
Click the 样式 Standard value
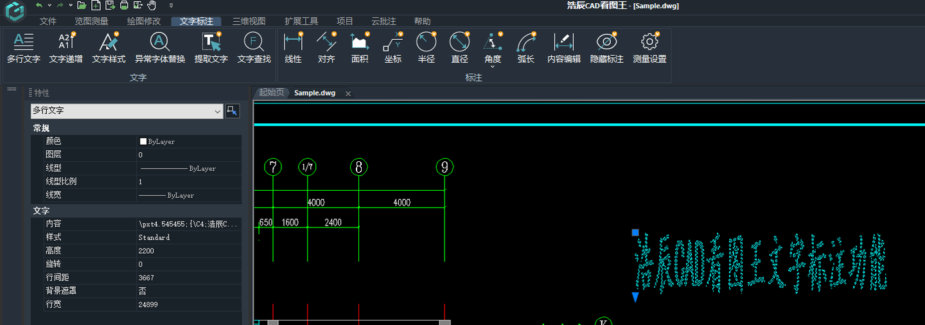[189, 238]
